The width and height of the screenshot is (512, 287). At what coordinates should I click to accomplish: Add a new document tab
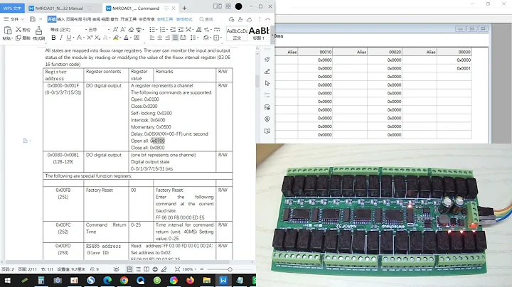[x=184, y=8]
